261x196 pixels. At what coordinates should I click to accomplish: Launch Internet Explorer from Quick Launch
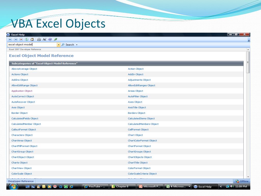[x=71, y=187]
